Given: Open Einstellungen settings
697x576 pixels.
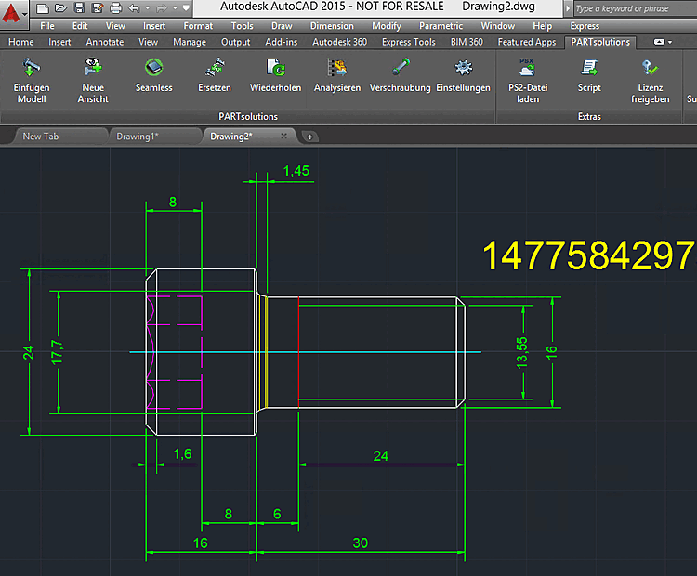Looking at the screenshot, I should click(463, 69).
